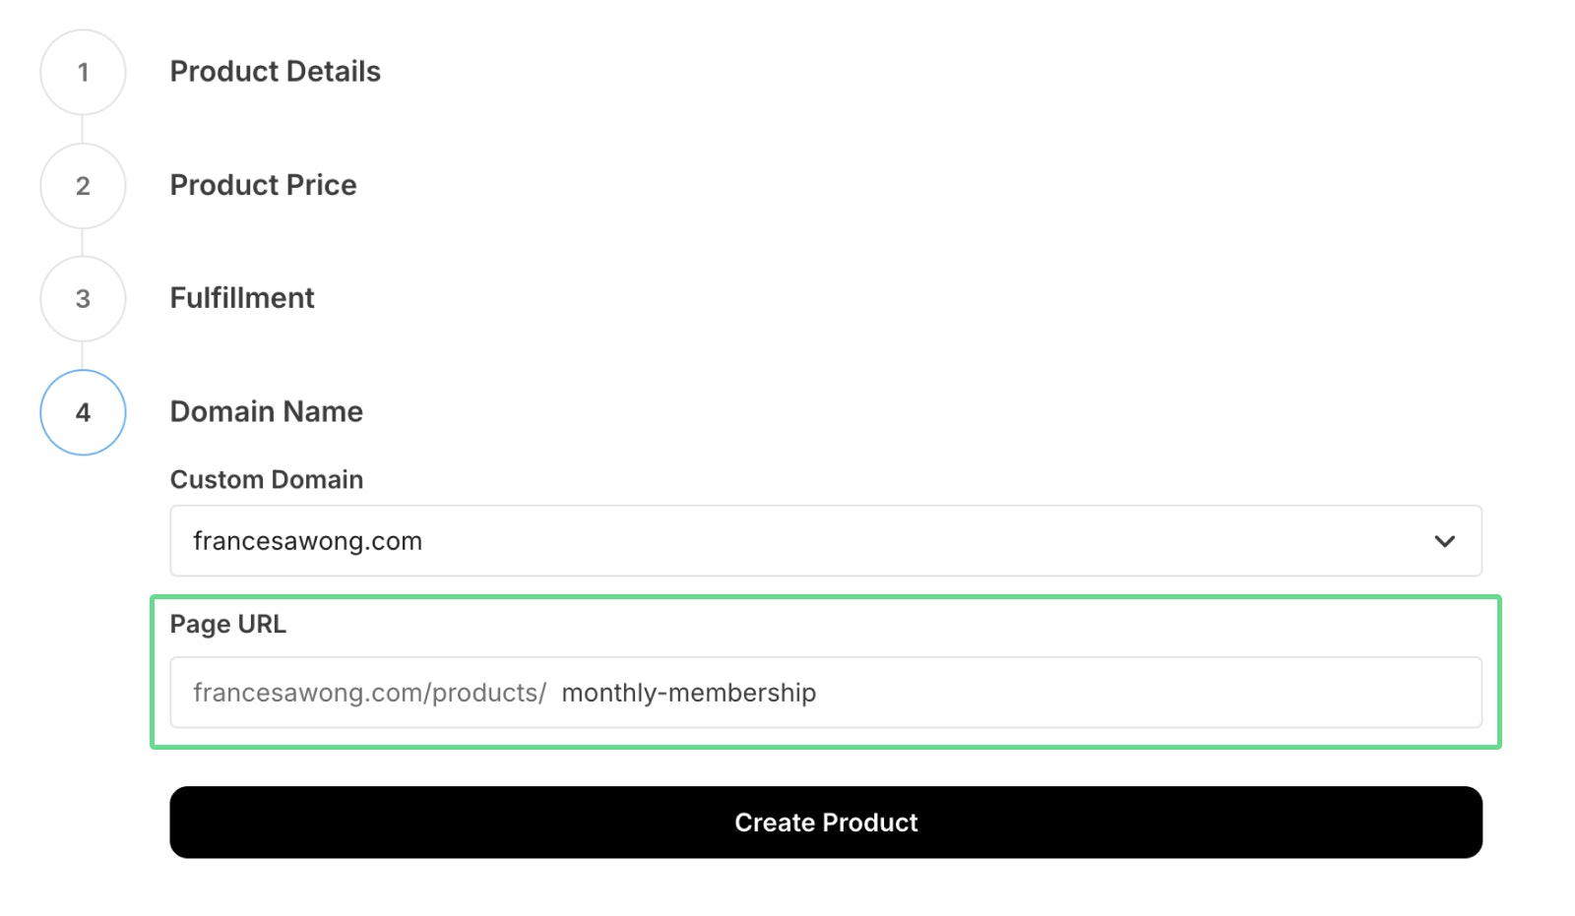The width and height of the screenshot is (1575, 916).
Task: Click the francesawong.com/products/ URL prefix
Action: click(369, 693)
